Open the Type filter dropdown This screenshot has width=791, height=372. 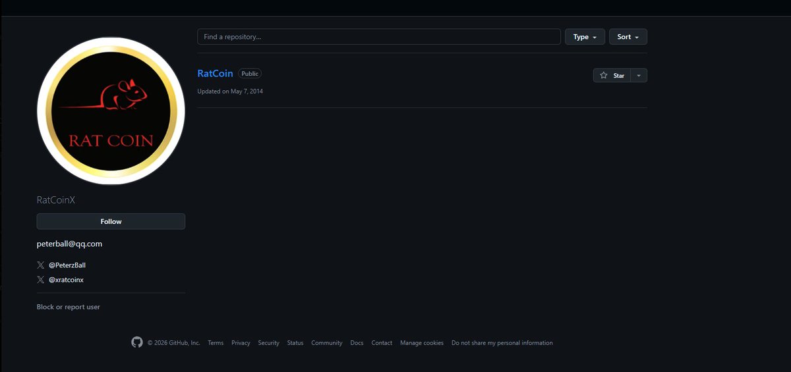pyautogui.click(x=585, y=37)
